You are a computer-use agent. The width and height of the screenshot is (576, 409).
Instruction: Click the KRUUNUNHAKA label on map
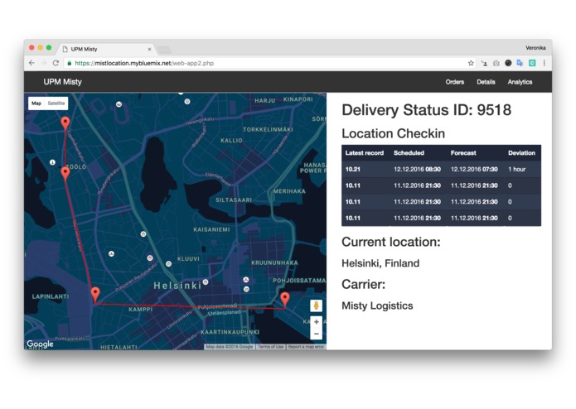274,262
